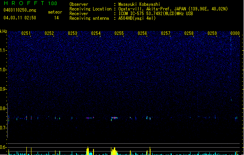Click the 0.9 kHz axis label
244x155 pixels.
click(3, 89)
